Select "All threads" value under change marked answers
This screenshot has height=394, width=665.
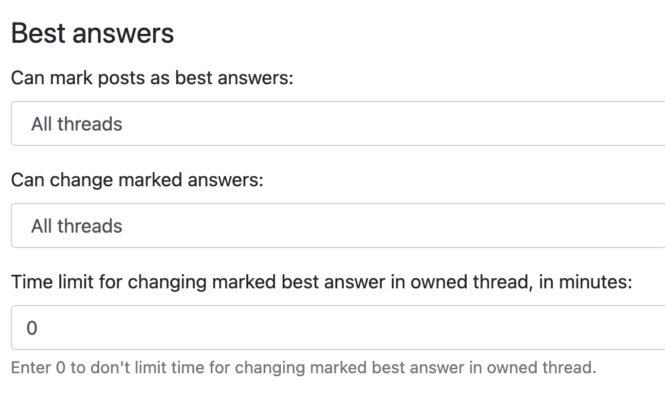coord(77,226)
